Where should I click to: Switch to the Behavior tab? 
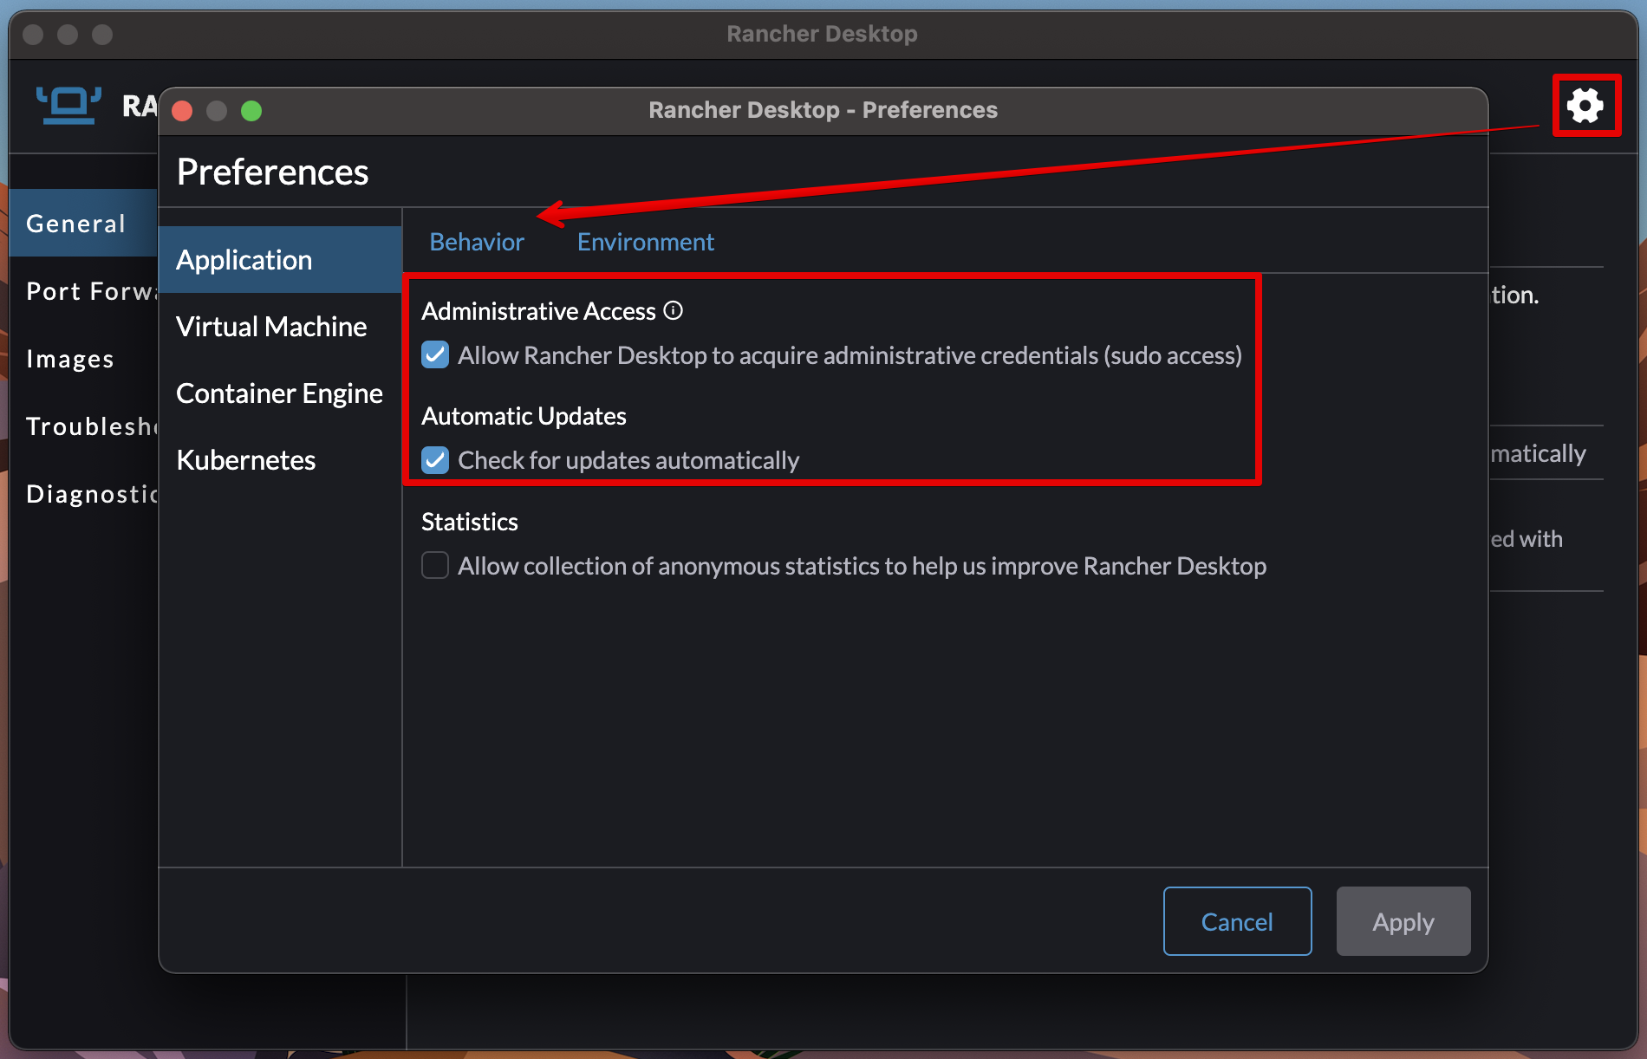477,242
